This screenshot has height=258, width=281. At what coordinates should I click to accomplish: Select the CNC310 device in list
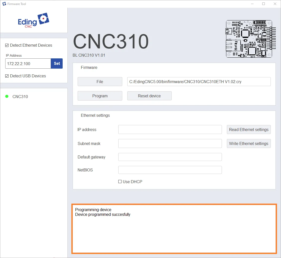(20, 97)
